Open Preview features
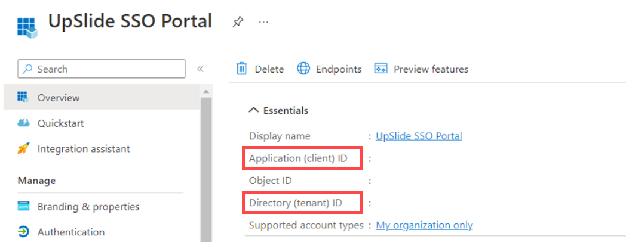This screenshot has width=626, height=252. point(431,69)
